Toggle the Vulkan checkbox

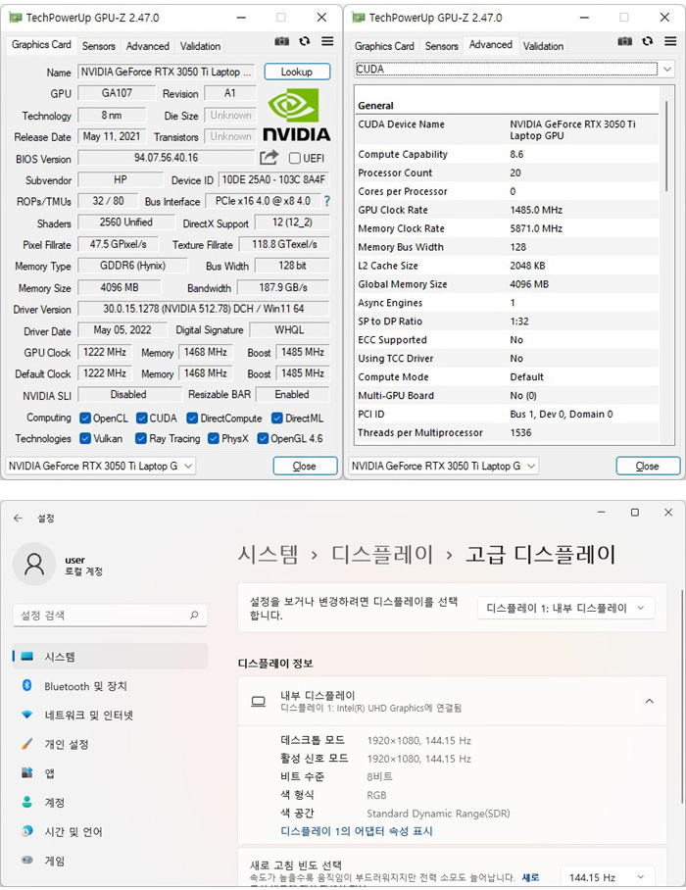[x=85, y=439]
